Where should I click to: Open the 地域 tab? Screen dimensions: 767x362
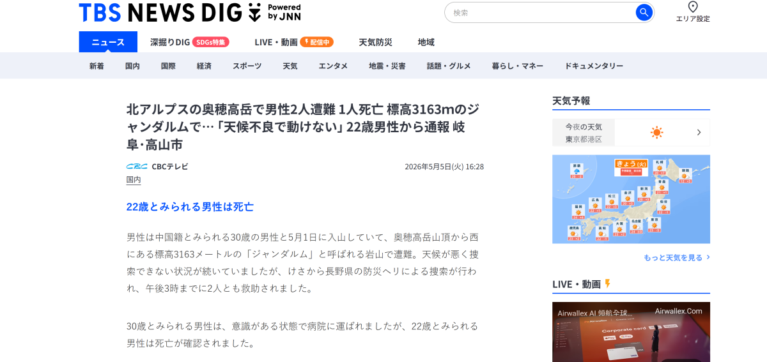[426, 42]
